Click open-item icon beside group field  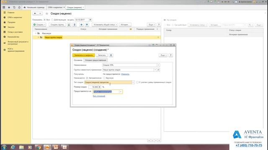(158, 70)
